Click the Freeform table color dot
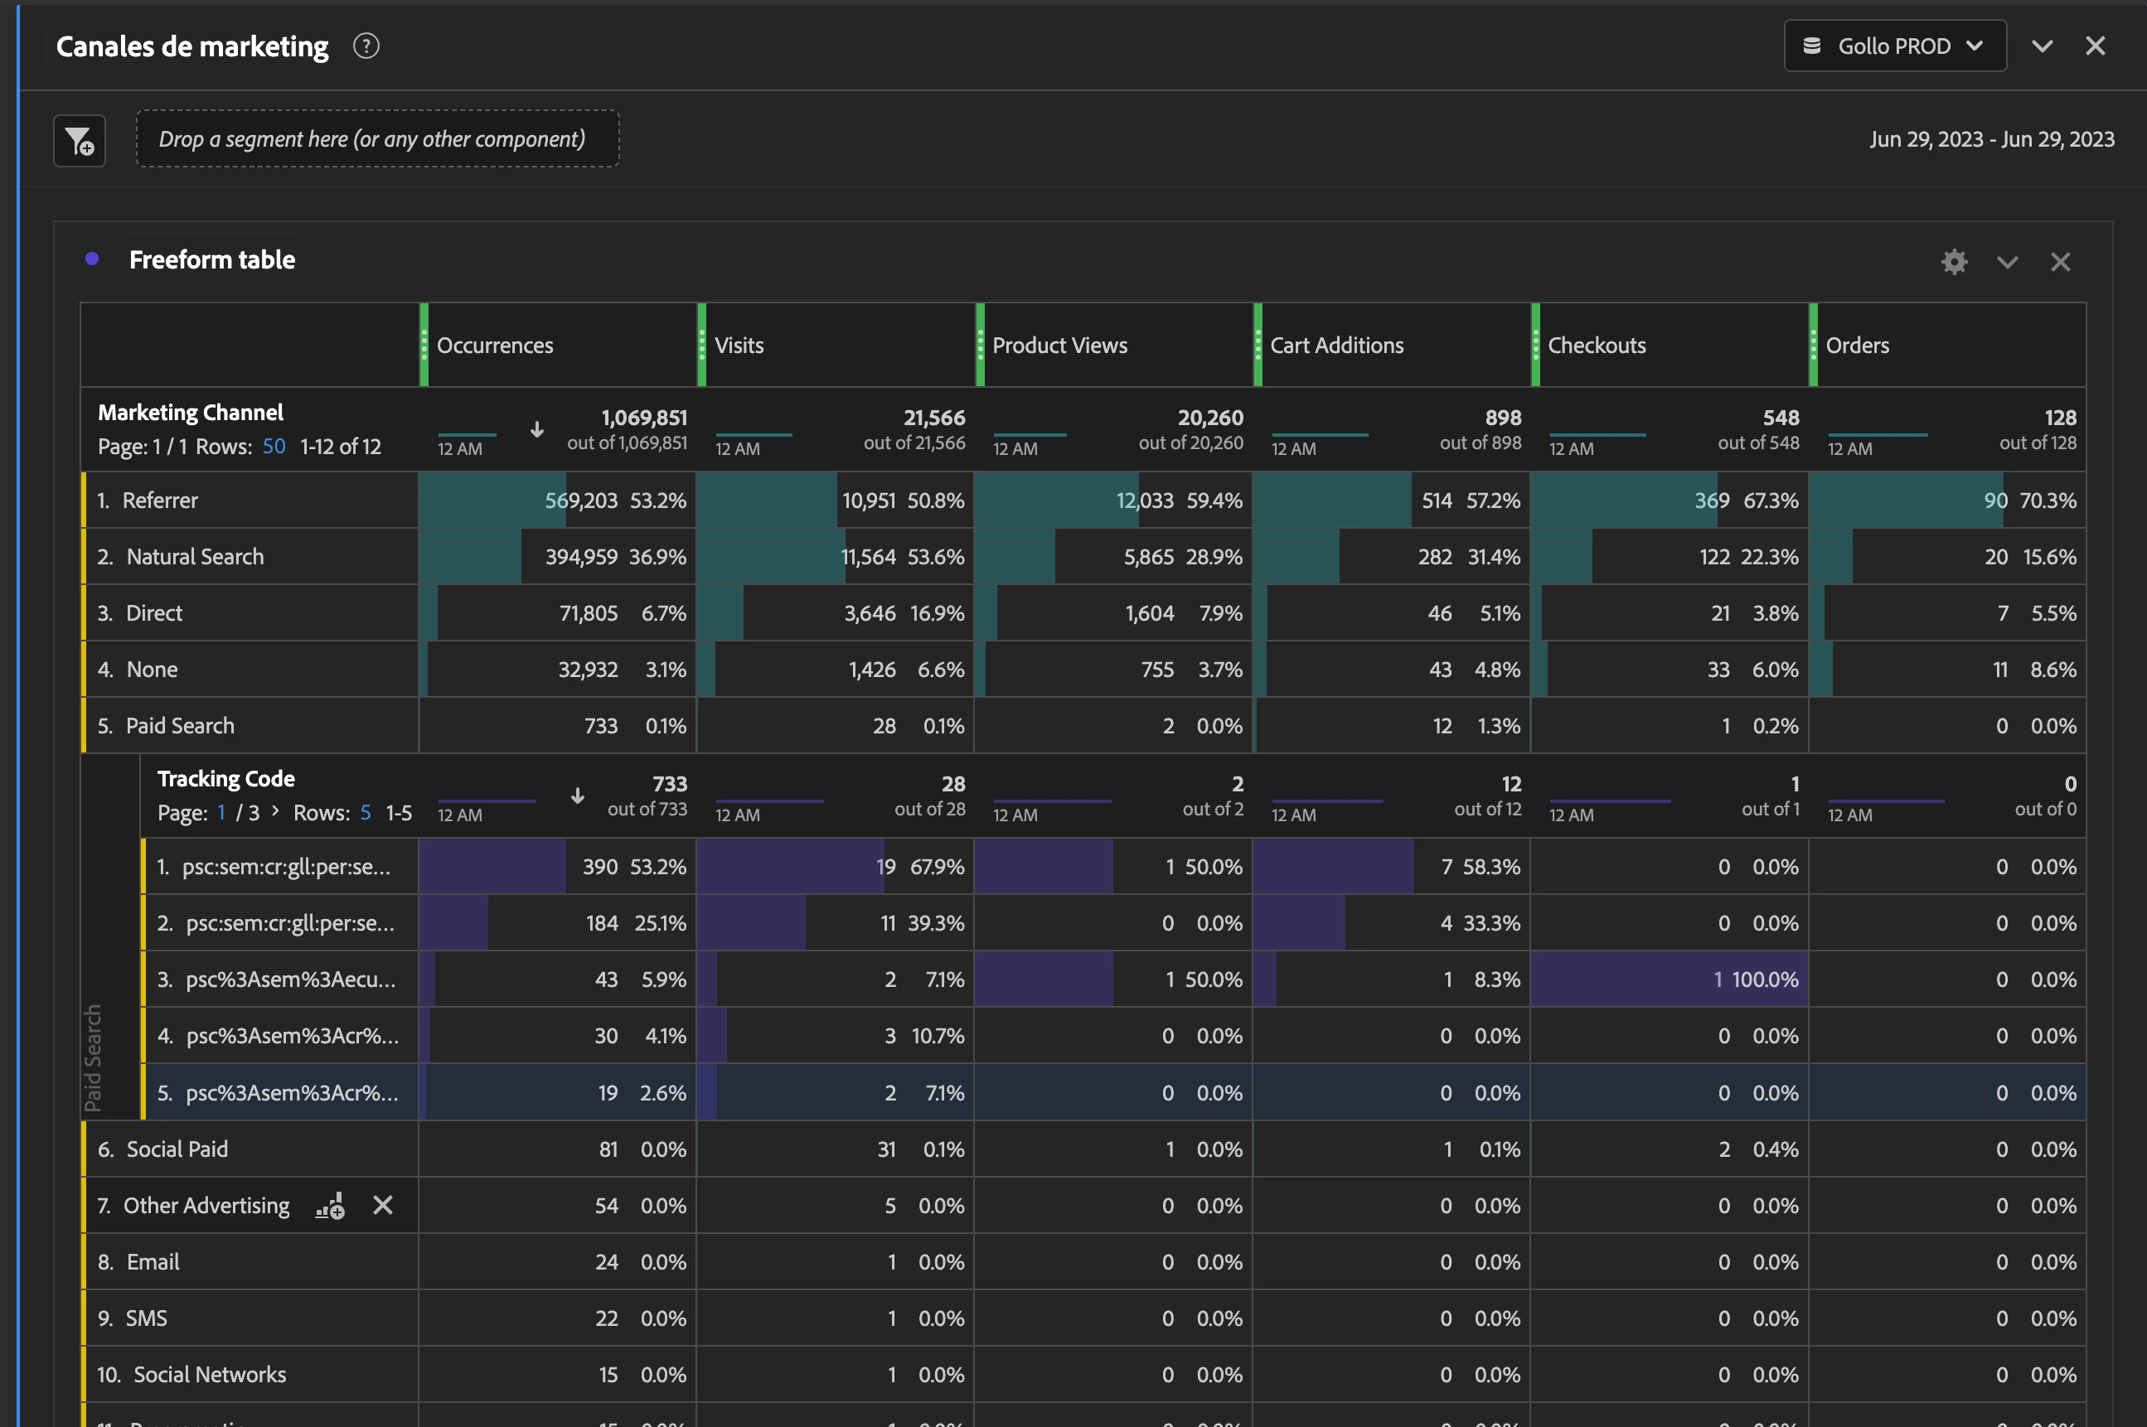Viewport: 2147px width, 1427px height. click(92, 259)
